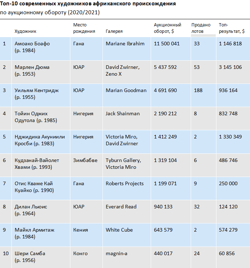Screen dimensions: 250x268
Task: Click turnover value '1 199 071'
Action: (x=165, y=183)
